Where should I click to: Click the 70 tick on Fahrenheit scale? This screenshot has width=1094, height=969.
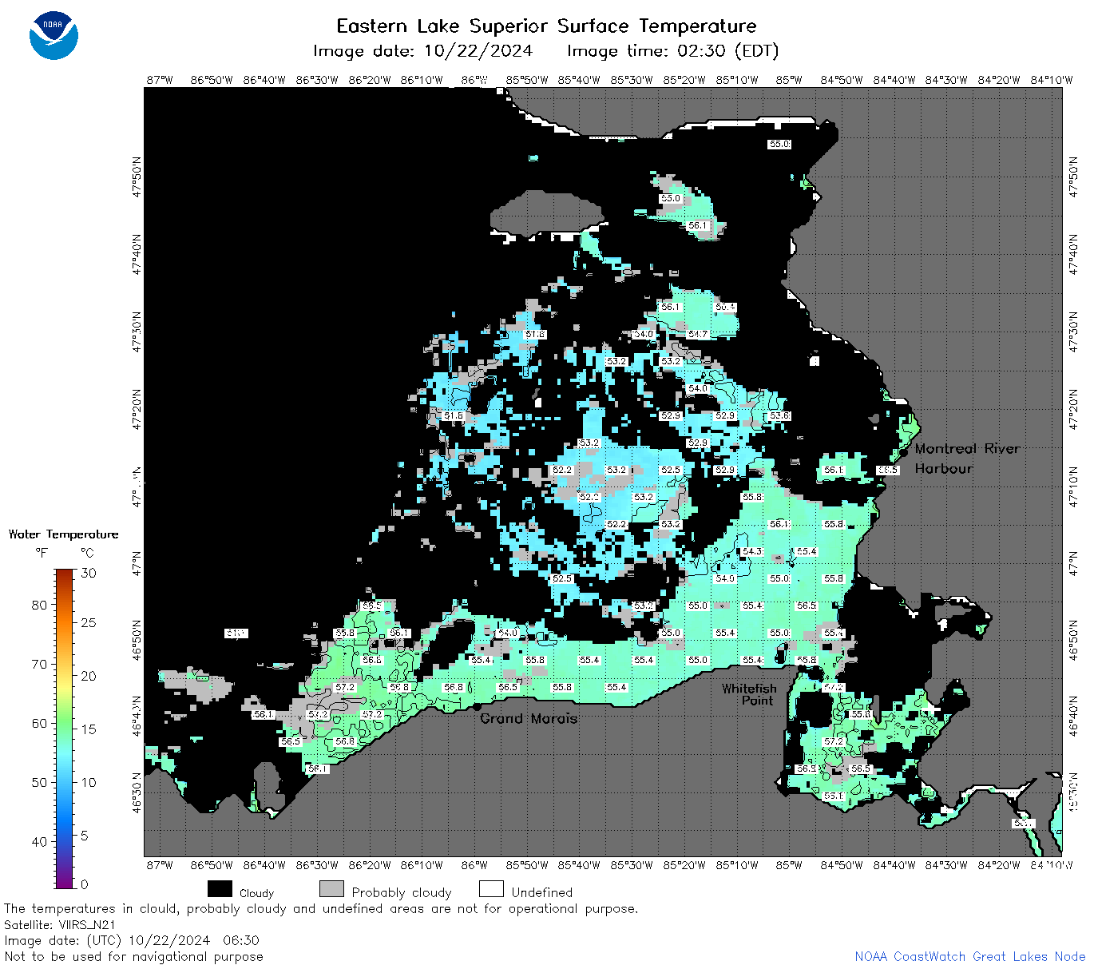39,664
